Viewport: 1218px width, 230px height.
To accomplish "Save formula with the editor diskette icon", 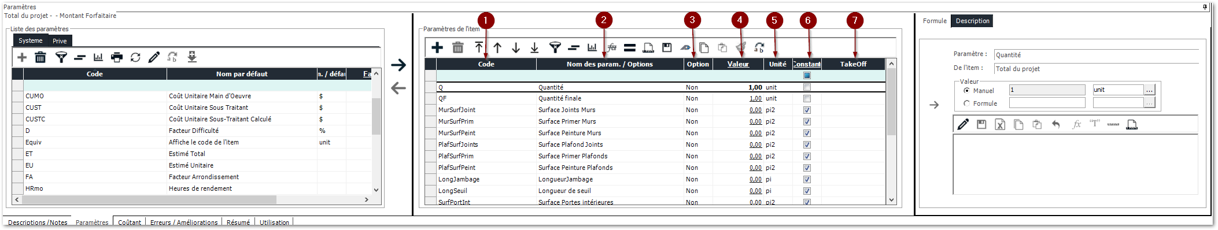I will (x=981, y=124).
